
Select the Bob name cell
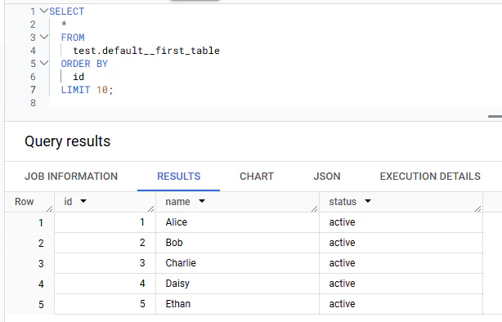[238, 243]
